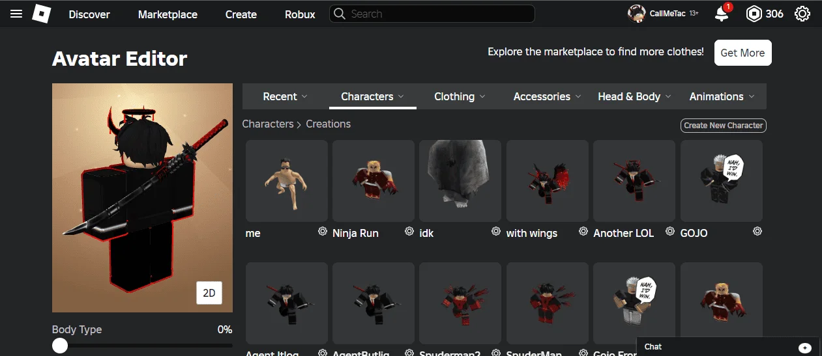
Task: Open settings gear for the 'me' character
Action: click(322, 232)
